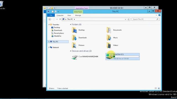Open the Downloads folder icon in Folders
177x99 pixels.
click(x=74, y=38)
